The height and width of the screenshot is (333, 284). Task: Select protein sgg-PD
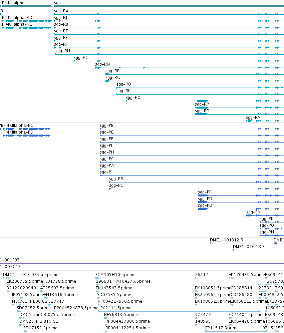pos(205,199)
